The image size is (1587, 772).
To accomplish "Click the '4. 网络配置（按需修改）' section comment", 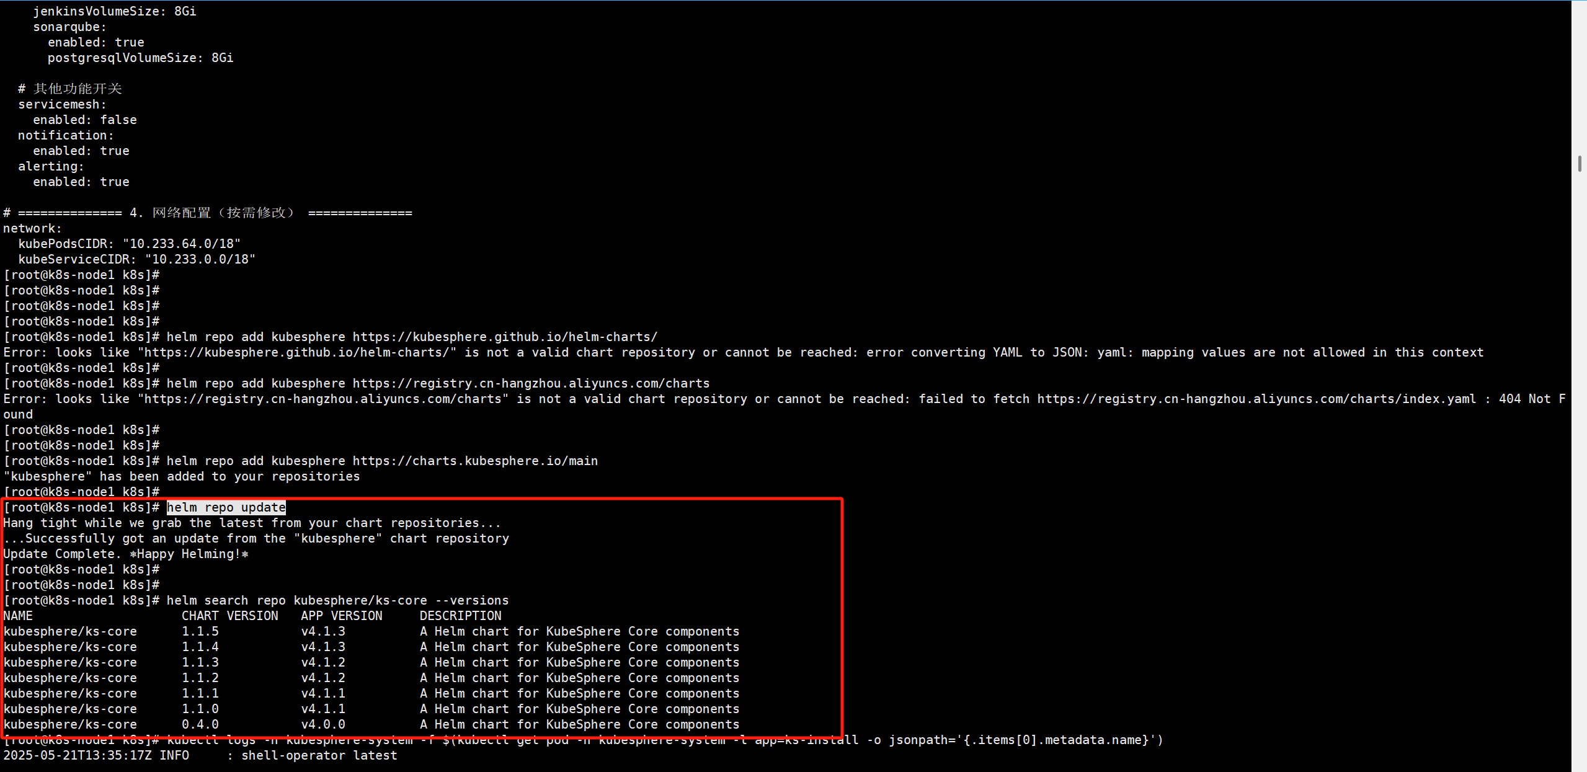I will click(x=208, y=213).
